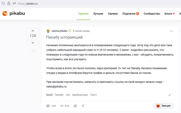Open the Подписки tab with badge

[x=131, y=14]
